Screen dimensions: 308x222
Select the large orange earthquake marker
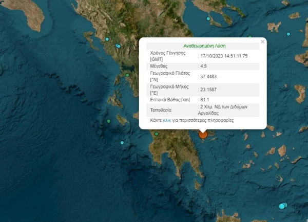pos(203,134)
